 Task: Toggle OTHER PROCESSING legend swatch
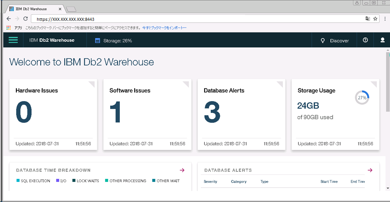[107, 181]
